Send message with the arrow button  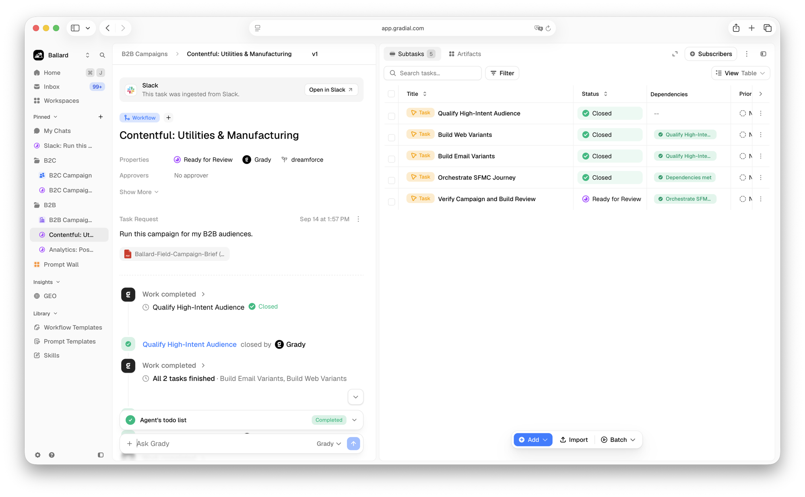(353, 444)
